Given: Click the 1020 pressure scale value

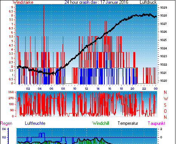Looking at the screenshot, I should (164, 81).
